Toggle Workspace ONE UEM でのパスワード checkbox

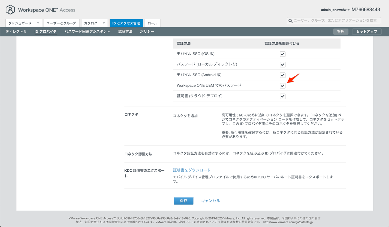click(283, 86)
